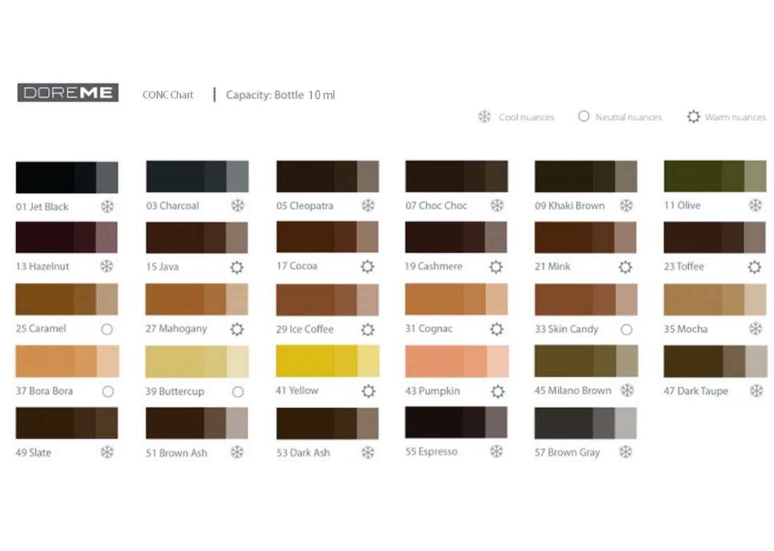
Task: Click the snowflake icon beside 07 Choc Choc
Action: click(497, 205)
